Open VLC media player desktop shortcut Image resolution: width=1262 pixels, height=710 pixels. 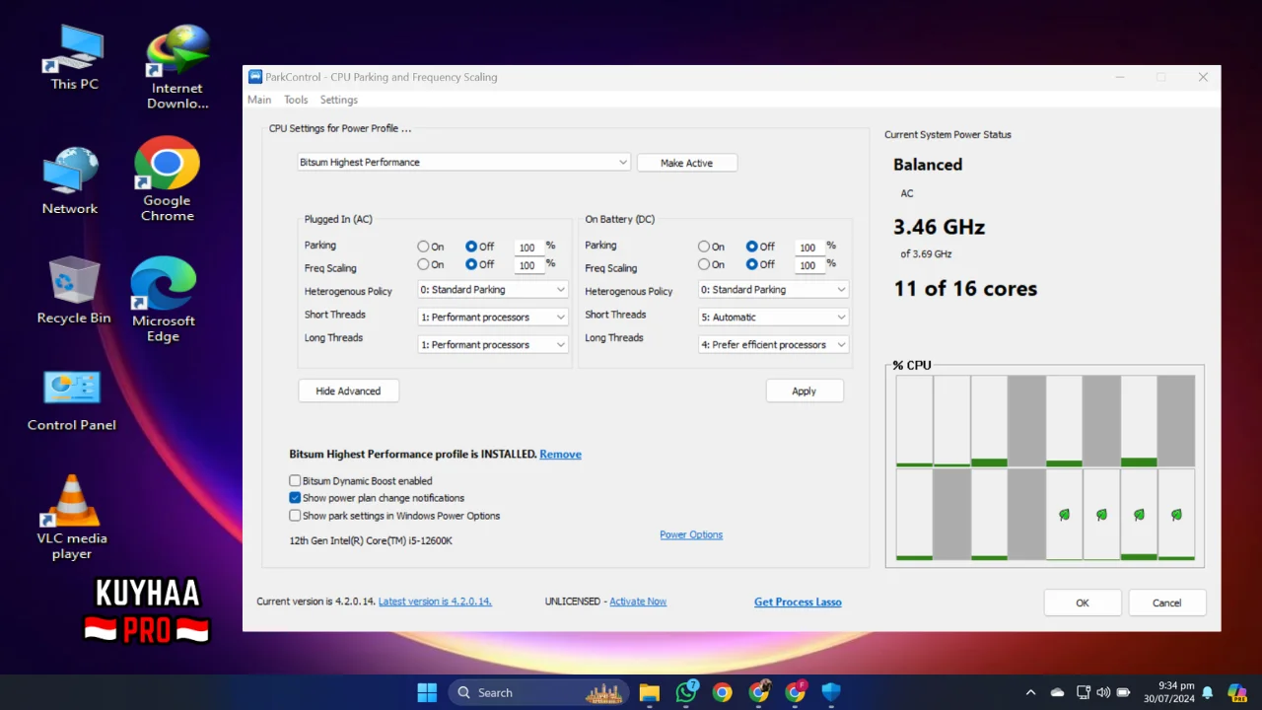tap(72, 518)
